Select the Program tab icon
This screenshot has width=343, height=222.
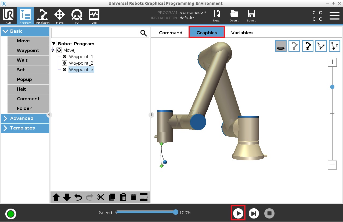25,16
